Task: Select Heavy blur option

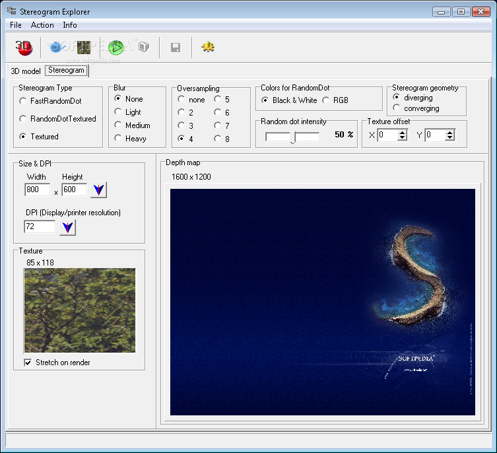Action: coord(118,139)
